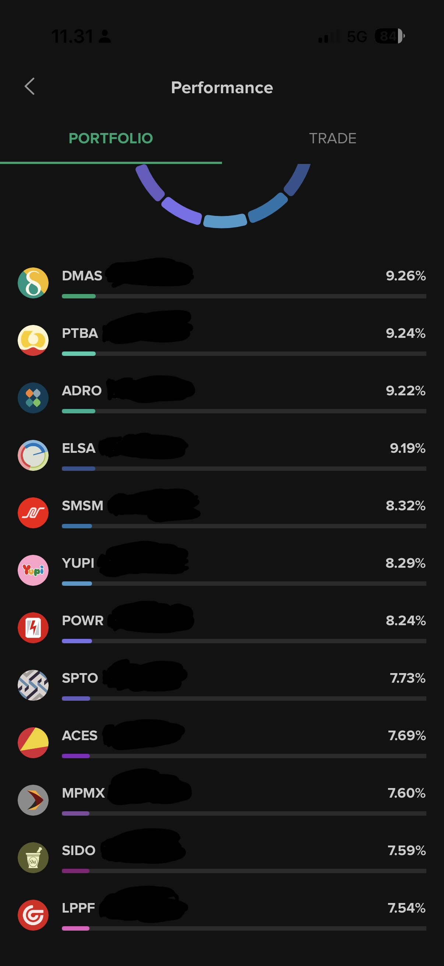
Task: Tap the LPPF red logo
Action: 33,915
